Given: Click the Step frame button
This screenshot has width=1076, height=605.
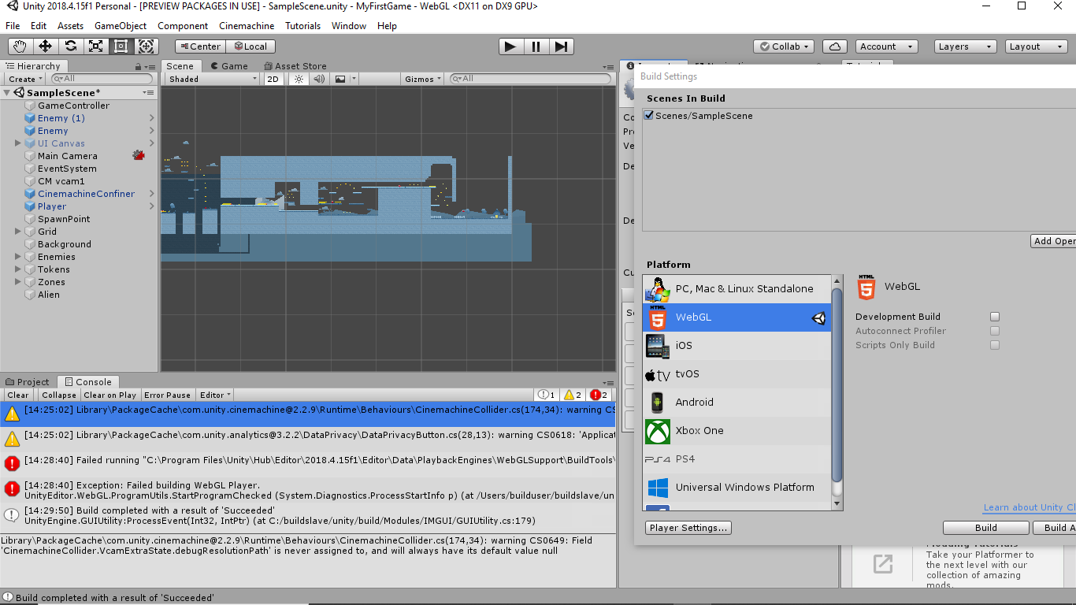Looking at the screenshot, I should coord(561,46).
